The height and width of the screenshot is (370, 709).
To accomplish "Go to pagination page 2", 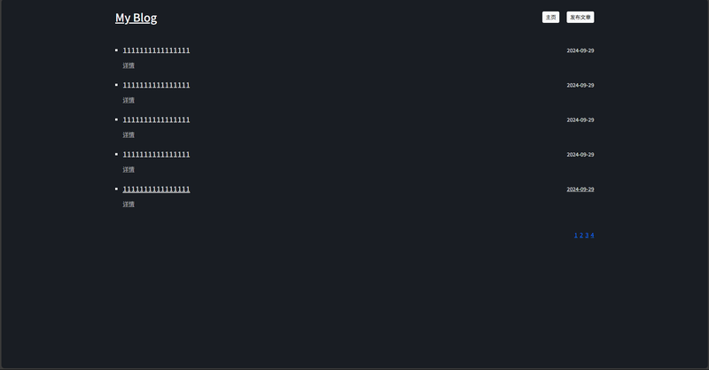I will [581, 235].
